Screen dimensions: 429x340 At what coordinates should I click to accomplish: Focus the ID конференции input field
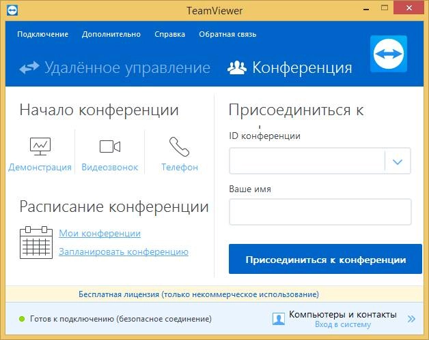pyautogui.click(x=307, y=161)
